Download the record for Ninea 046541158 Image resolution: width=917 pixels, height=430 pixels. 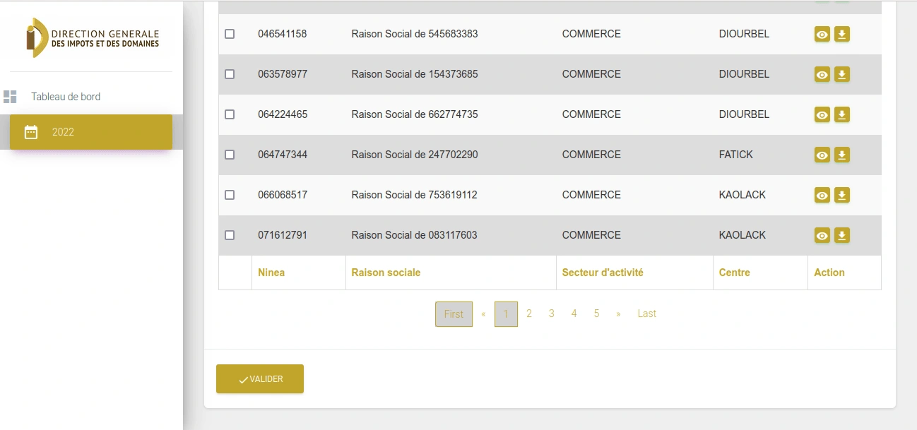click(x=841, y=34)
